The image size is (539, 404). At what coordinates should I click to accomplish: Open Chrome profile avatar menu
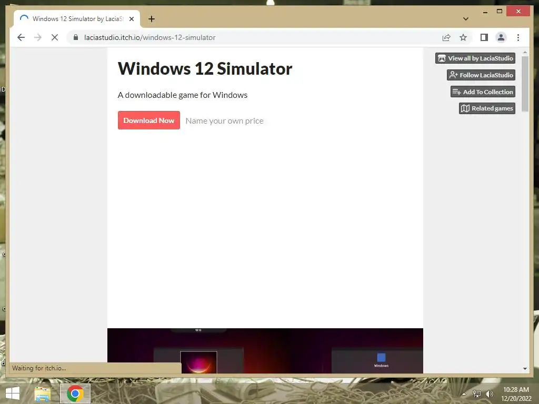(x=501, y=37)
